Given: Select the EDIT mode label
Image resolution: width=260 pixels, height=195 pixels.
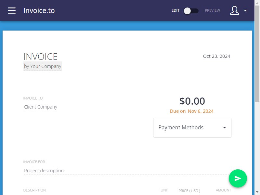Looking at the screenshot, I should coord(175,10).
